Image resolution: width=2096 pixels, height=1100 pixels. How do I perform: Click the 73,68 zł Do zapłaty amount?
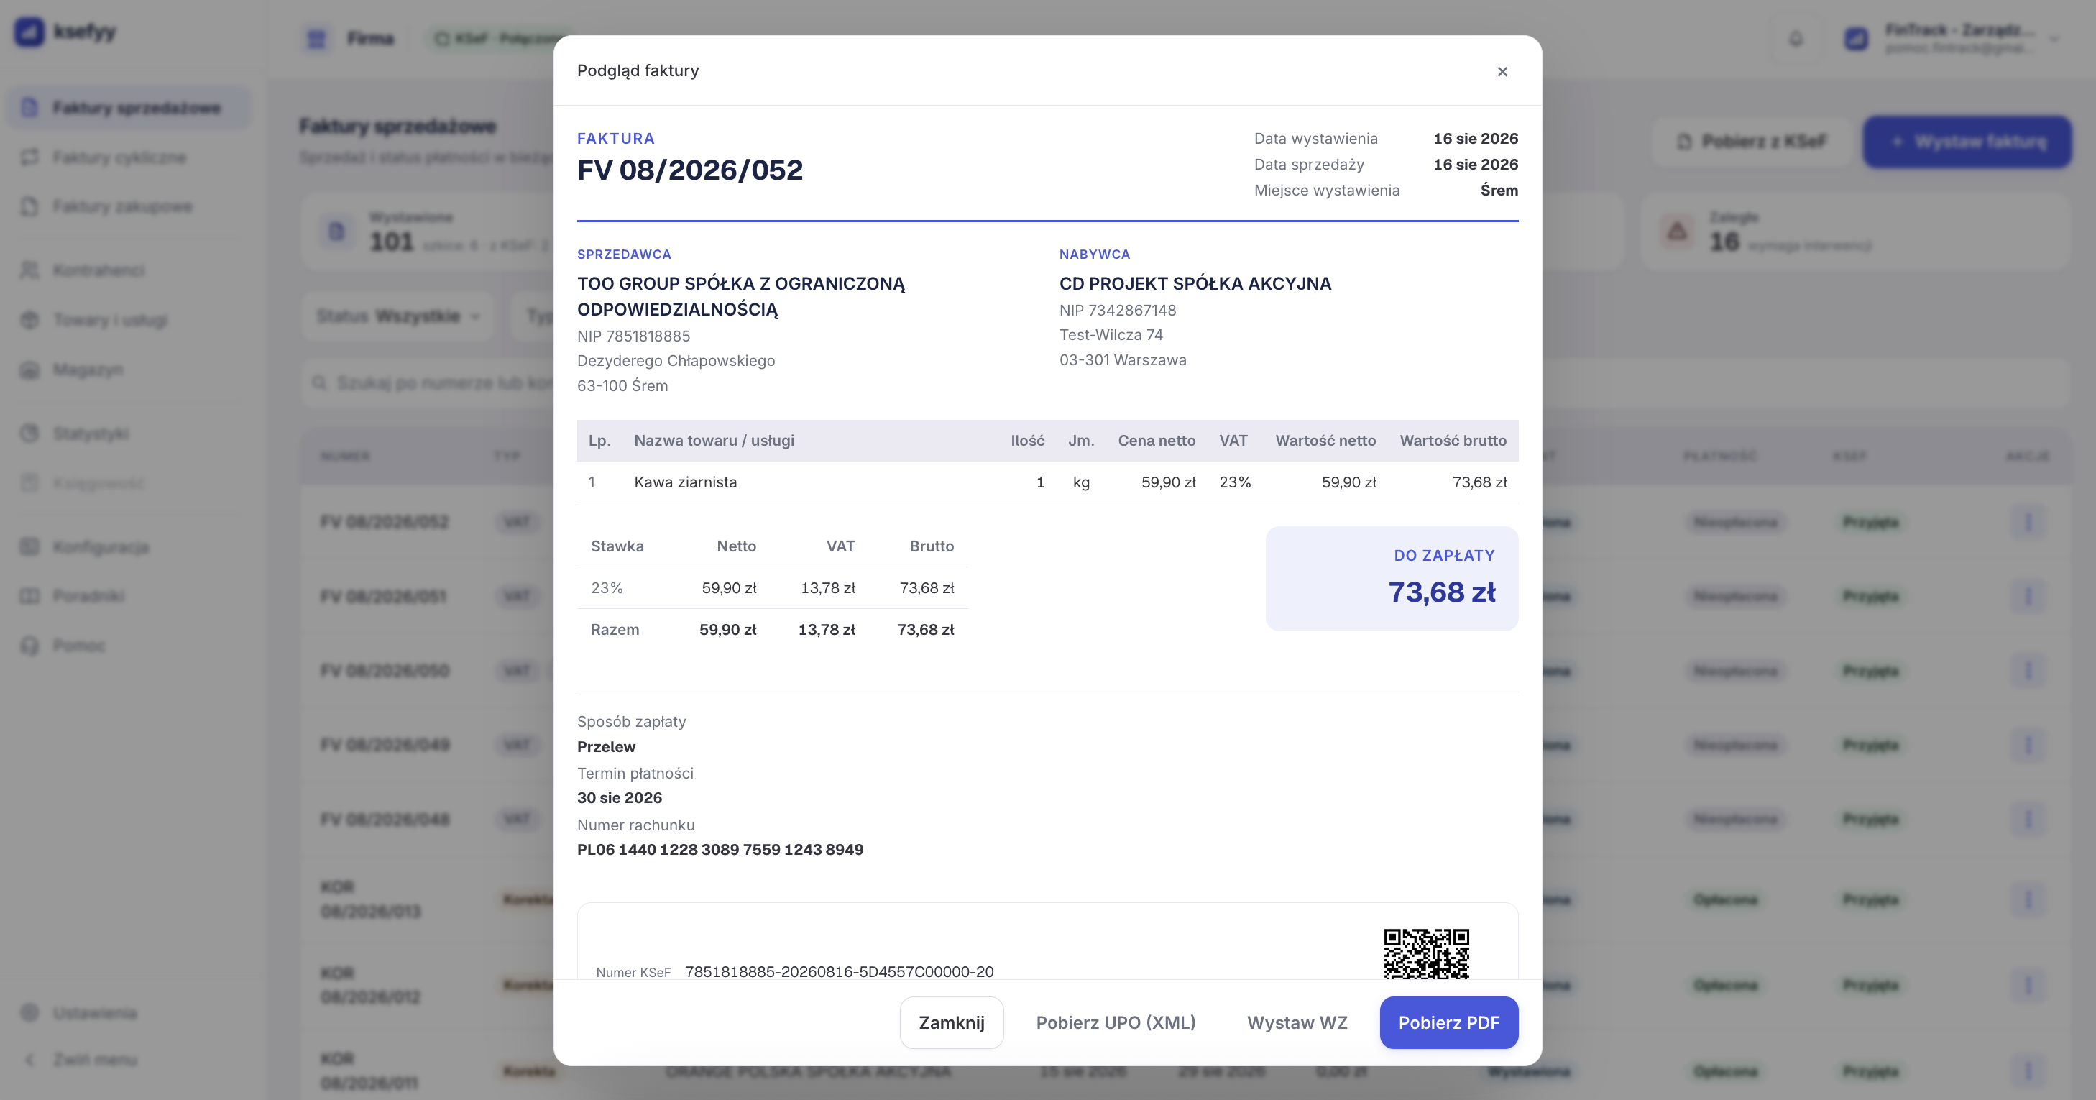(1441, 592)
